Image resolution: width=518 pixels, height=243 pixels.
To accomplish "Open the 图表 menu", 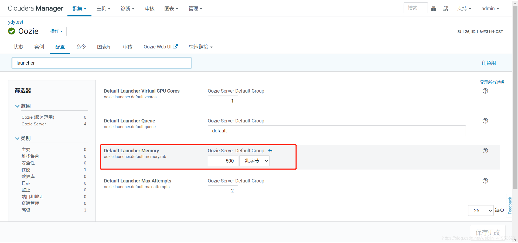I will click(x=171, y=9).
